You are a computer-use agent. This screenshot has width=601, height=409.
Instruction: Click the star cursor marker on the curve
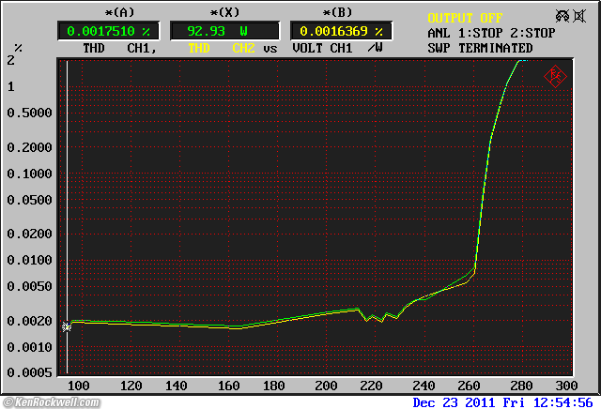(67, 326)
